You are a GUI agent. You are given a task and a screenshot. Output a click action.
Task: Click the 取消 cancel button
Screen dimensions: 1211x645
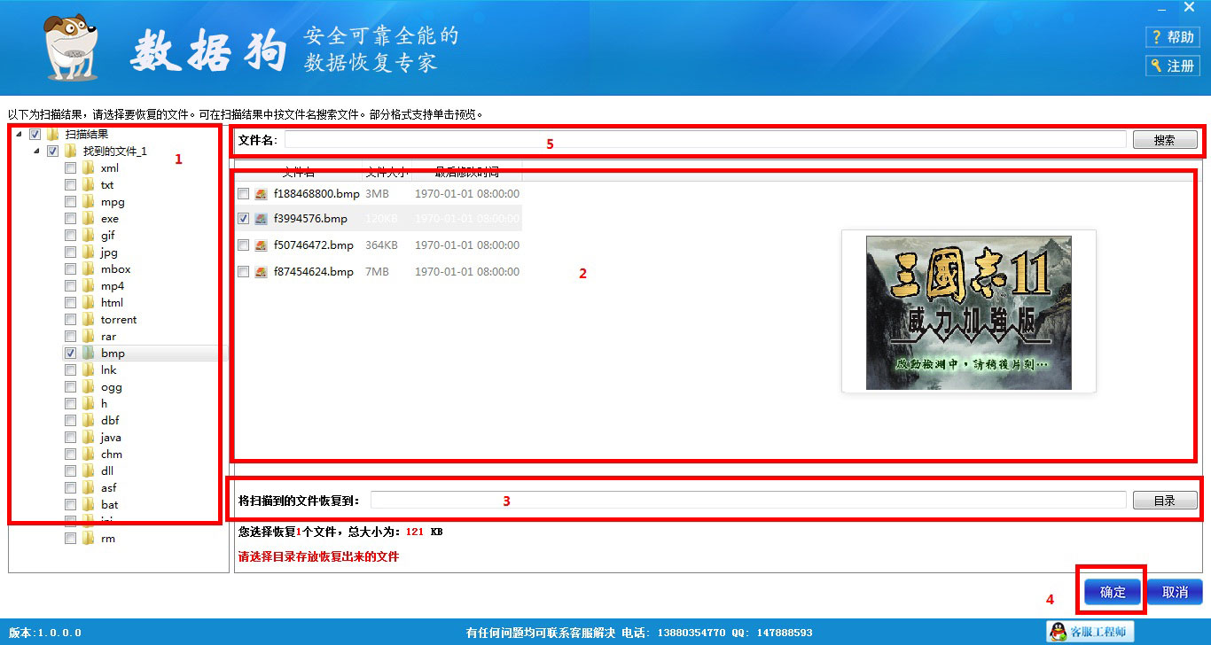click(1176, 592)
